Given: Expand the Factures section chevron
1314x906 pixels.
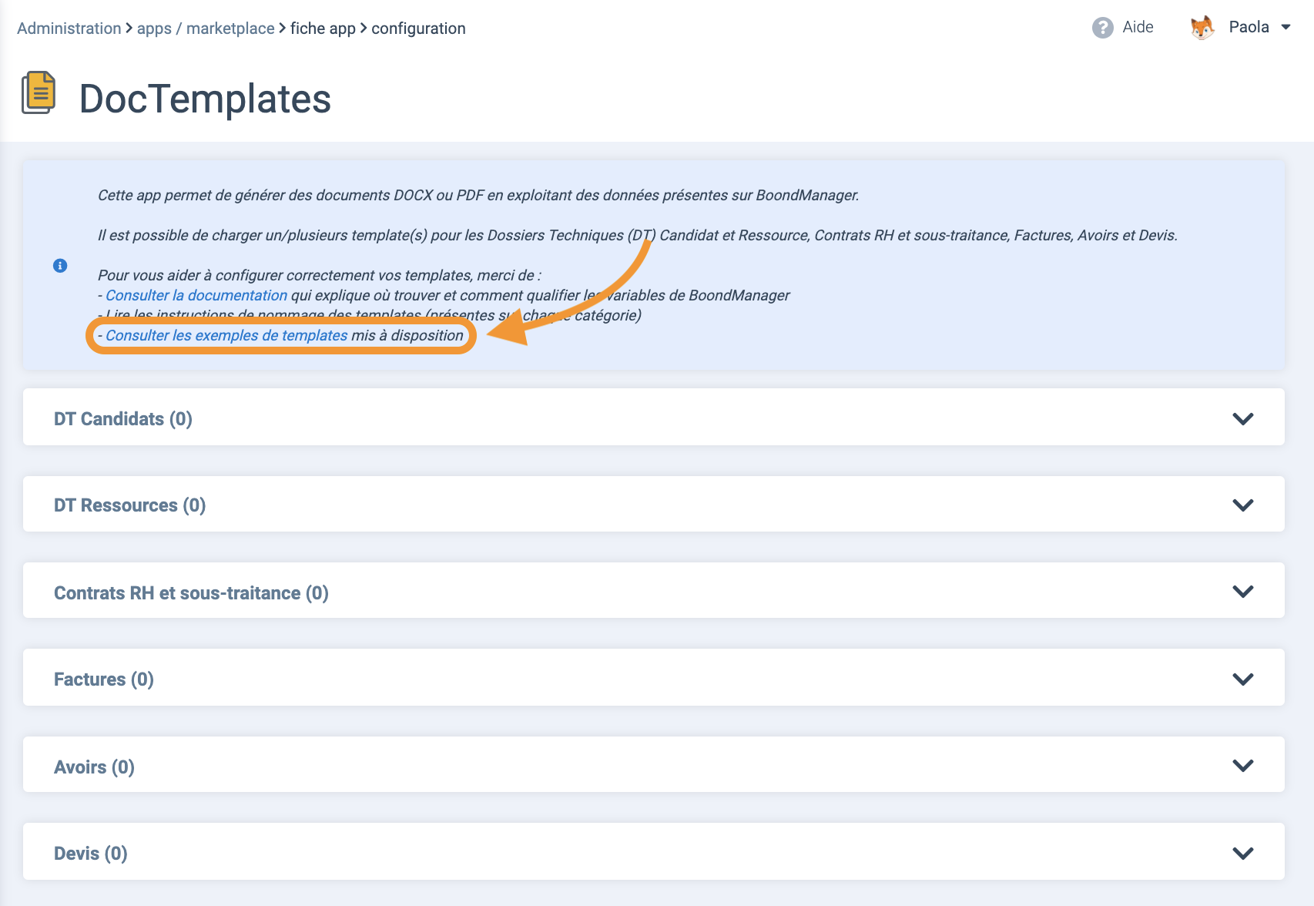Looking at the screenshot, I should 1242,679.
